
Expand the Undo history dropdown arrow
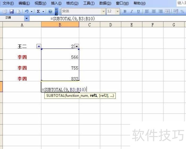(x=32, y=11)
